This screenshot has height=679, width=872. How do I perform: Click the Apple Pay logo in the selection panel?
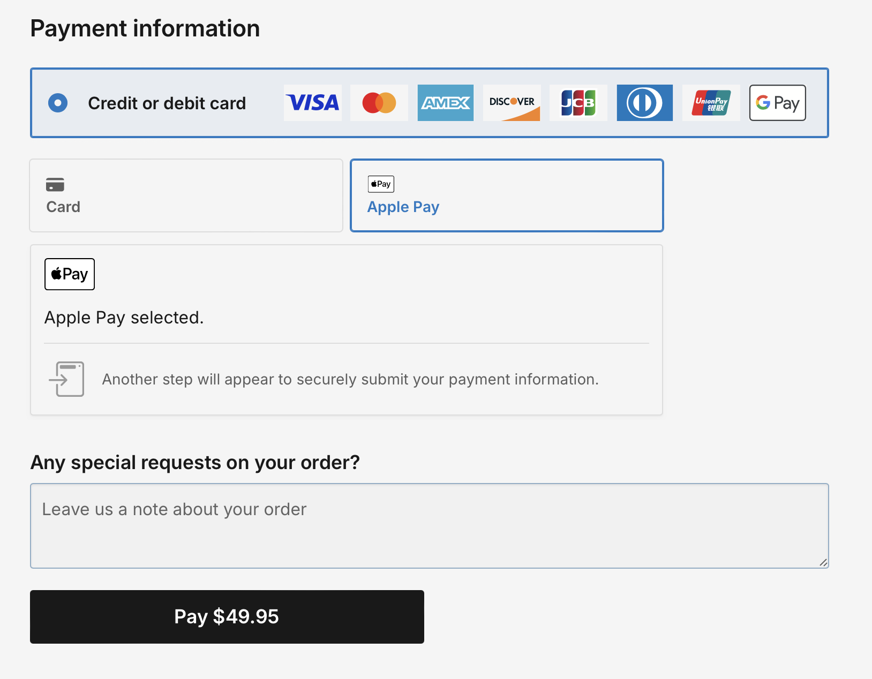coord(69,274)
